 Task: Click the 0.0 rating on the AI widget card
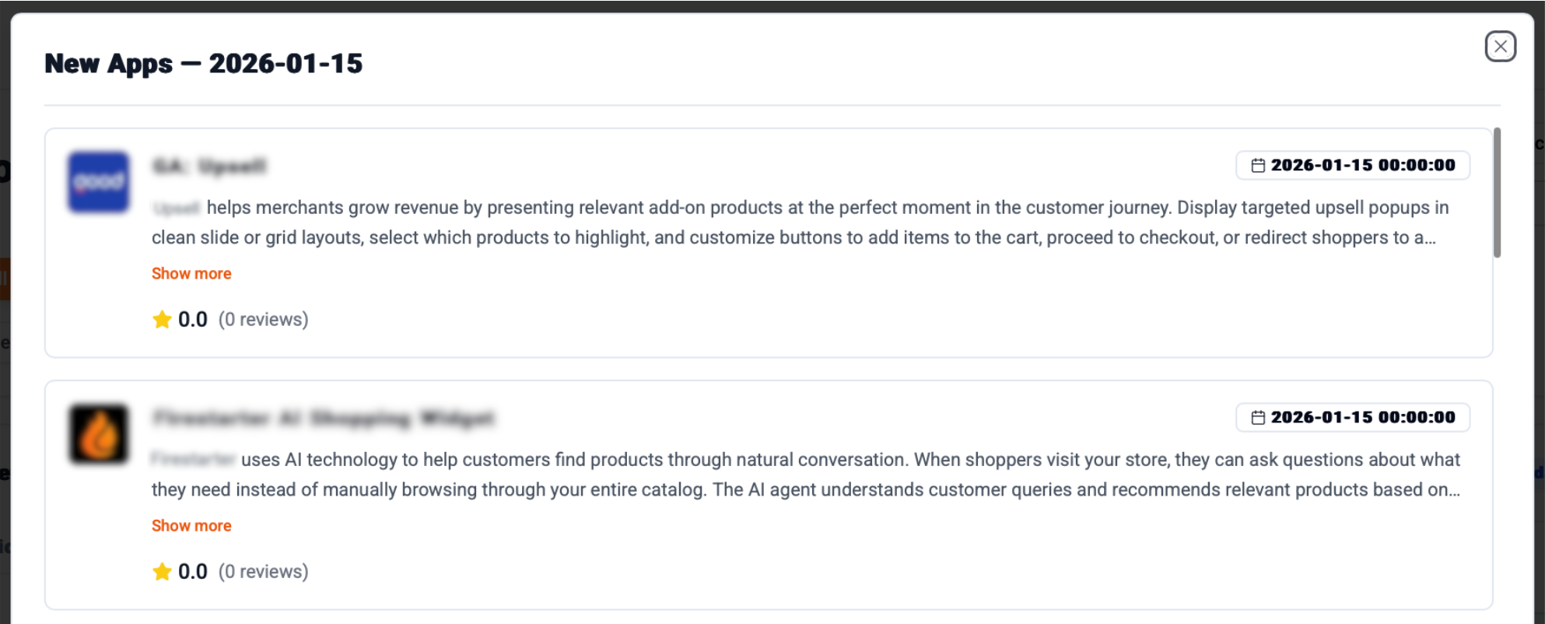192,572
